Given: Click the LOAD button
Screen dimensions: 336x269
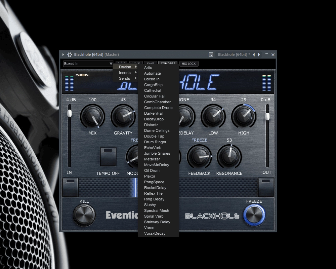Looking at the screenshot, I should (x=136, y=63).
